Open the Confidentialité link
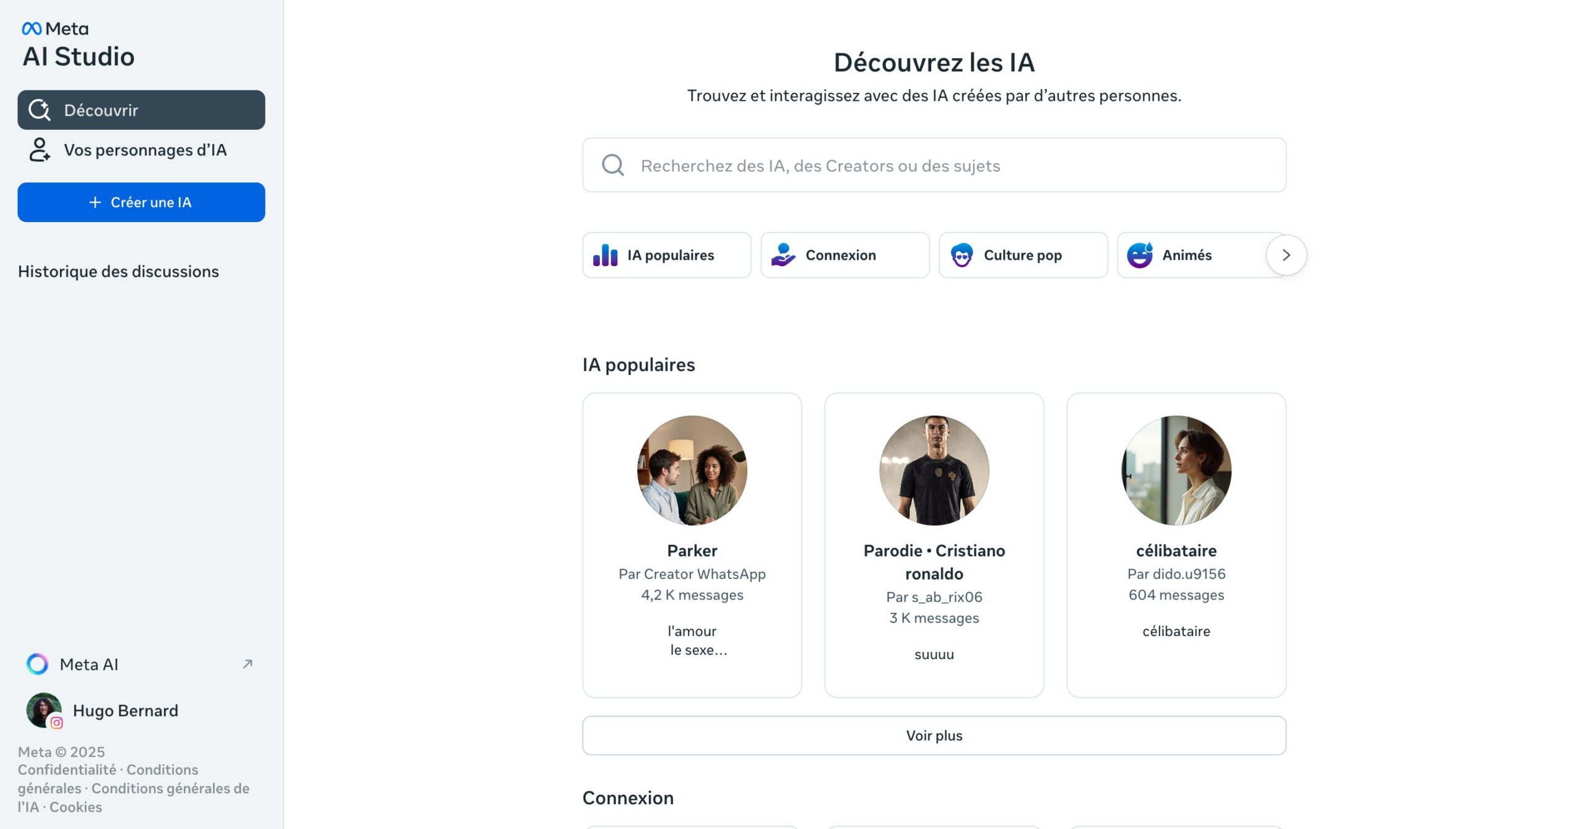The width and height of the screenshot is (1585, 829). [x=67, y=770]
